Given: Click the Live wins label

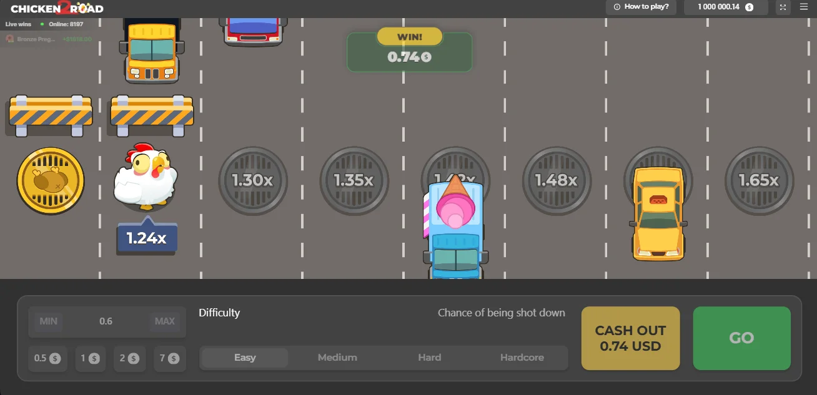Looking at the screenshot, I should click(x=18, y=24).
